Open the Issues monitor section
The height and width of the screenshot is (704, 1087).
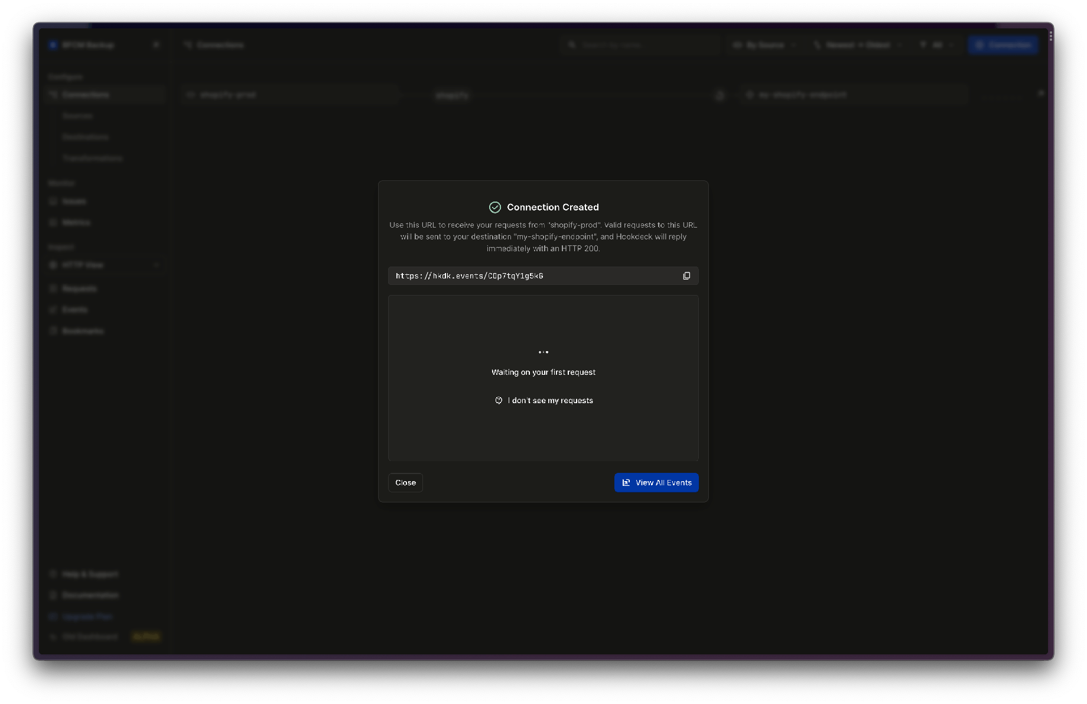pyautogui.click(x=74, y=201)
